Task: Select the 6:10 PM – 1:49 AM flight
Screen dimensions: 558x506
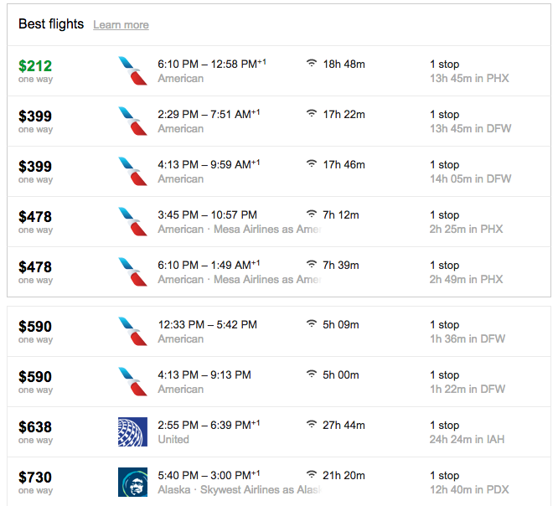Action: [279, 271]
